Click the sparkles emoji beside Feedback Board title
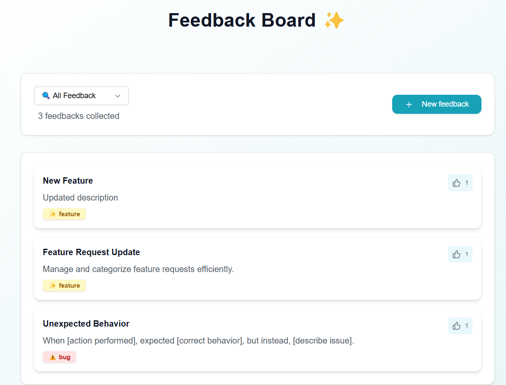This screenshot has height=385, width=506. (334, 19)
